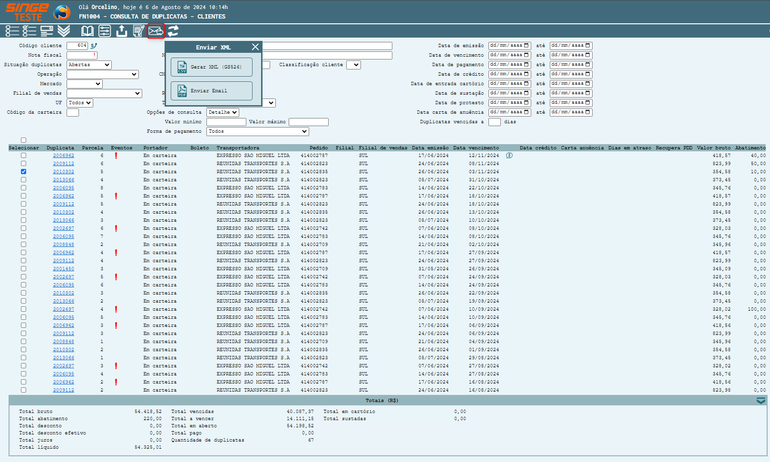Click red event alert on 2006962 parcela 6

coord(116,156)
